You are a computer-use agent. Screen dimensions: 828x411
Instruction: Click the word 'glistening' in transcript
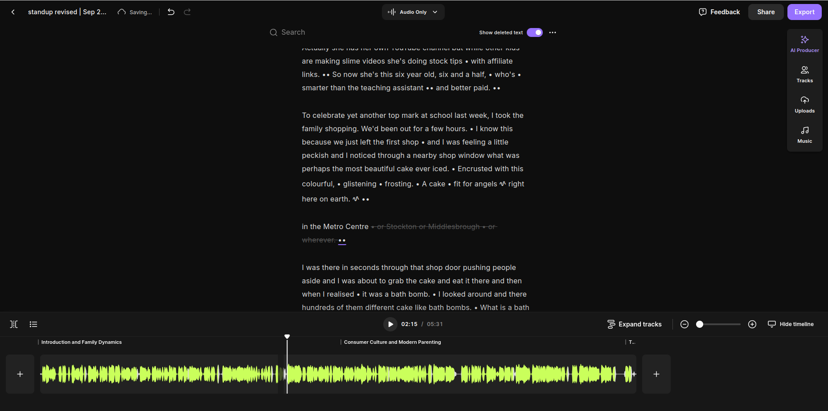(x=360, y=184)
